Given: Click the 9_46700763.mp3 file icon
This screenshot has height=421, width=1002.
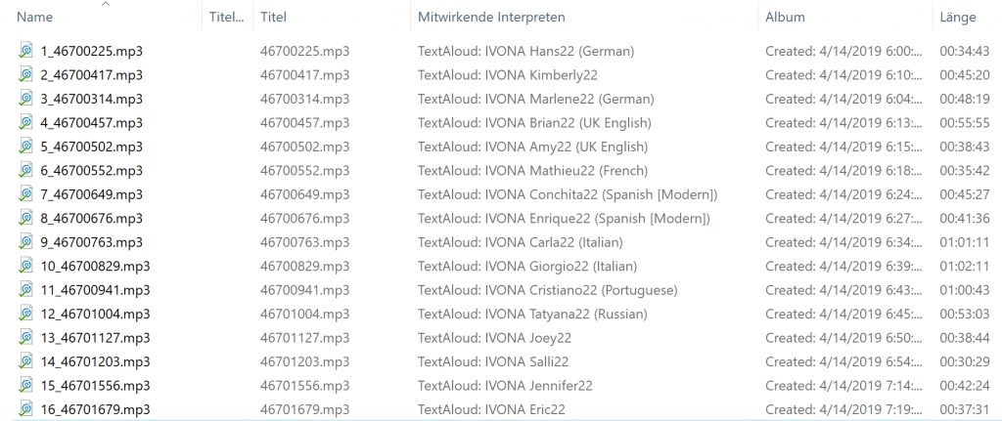Looking at the screenshot, I should [25, 241].
